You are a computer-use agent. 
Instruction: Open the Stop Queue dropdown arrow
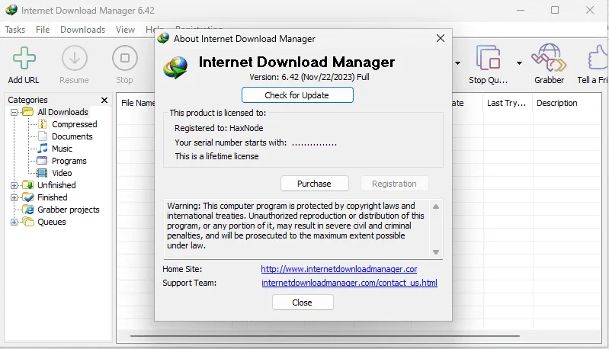coord(519,63)
